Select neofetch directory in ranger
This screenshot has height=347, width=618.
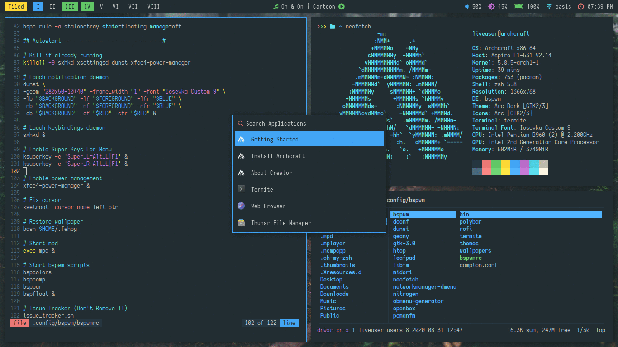pyautogui.click(x=406, y=280)
